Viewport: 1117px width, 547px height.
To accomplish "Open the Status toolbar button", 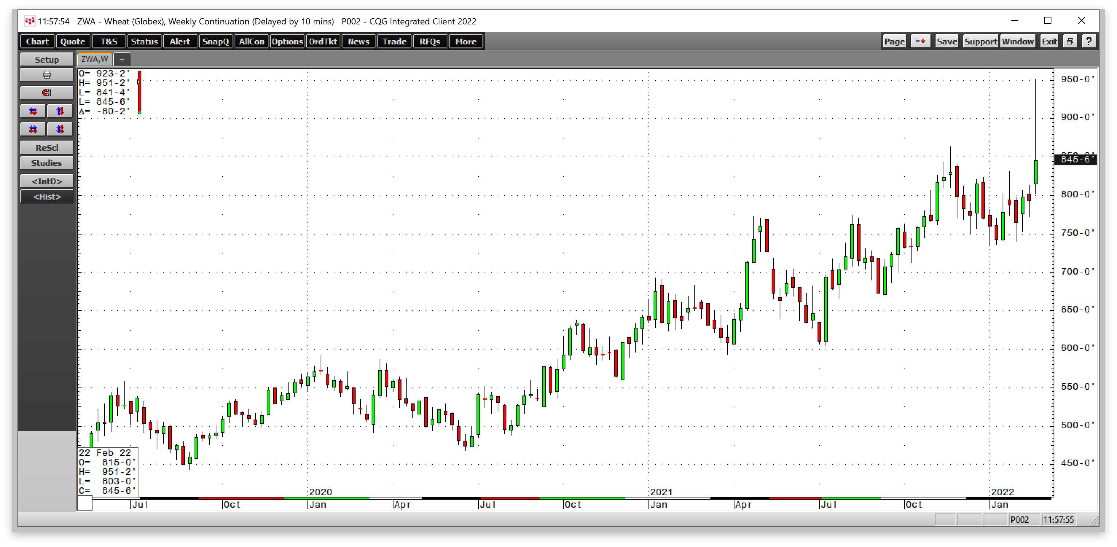I will coord(144,42).
